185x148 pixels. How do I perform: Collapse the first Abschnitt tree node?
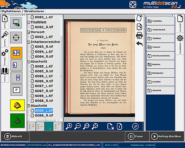tap(29, 62)
